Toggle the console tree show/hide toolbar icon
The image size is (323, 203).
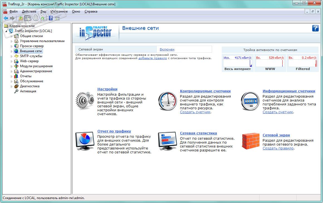27,18
